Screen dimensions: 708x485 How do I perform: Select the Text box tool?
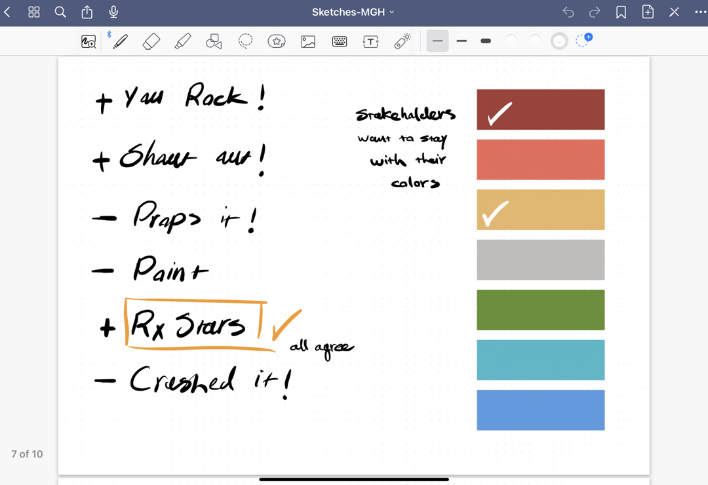[370, 41]
